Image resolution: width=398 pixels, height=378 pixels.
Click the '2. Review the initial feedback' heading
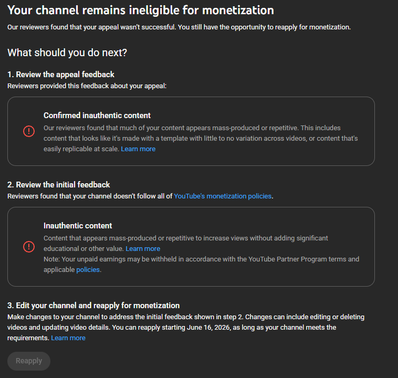tap(59, 185)
